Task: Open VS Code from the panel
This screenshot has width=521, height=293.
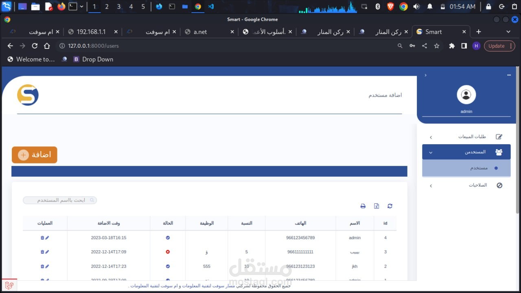Action: pos(211,7)
